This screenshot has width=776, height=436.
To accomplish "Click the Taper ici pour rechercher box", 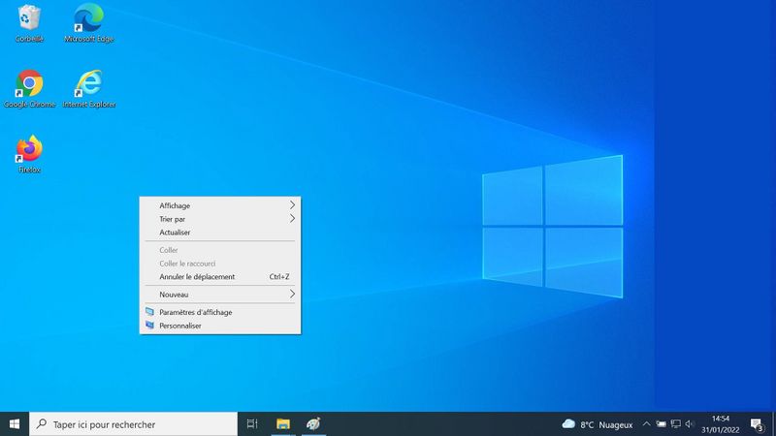I will 134,424.
